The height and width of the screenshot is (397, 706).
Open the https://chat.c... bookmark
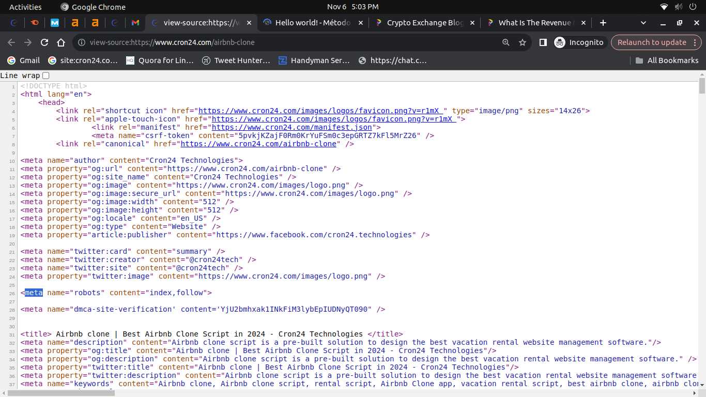[392, 60]
